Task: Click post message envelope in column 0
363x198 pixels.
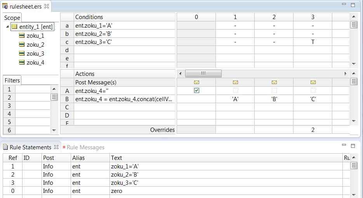Action: [196, 82]
